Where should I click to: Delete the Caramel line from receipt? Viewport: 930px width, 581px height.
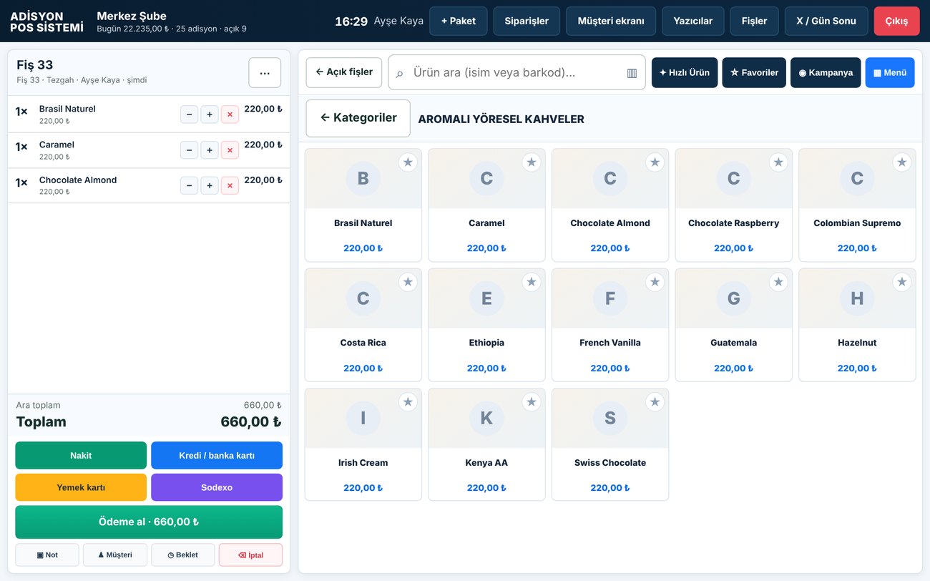pyautogui.click(x=230, y=150)
